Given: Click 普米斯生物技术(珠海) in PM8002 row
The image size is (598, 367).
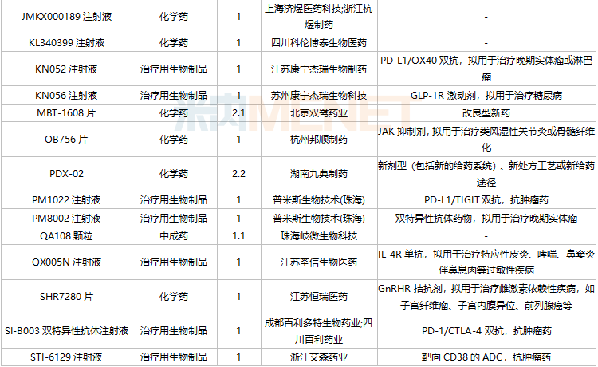Looking at the screenshot, I should (x=319, y=219).
